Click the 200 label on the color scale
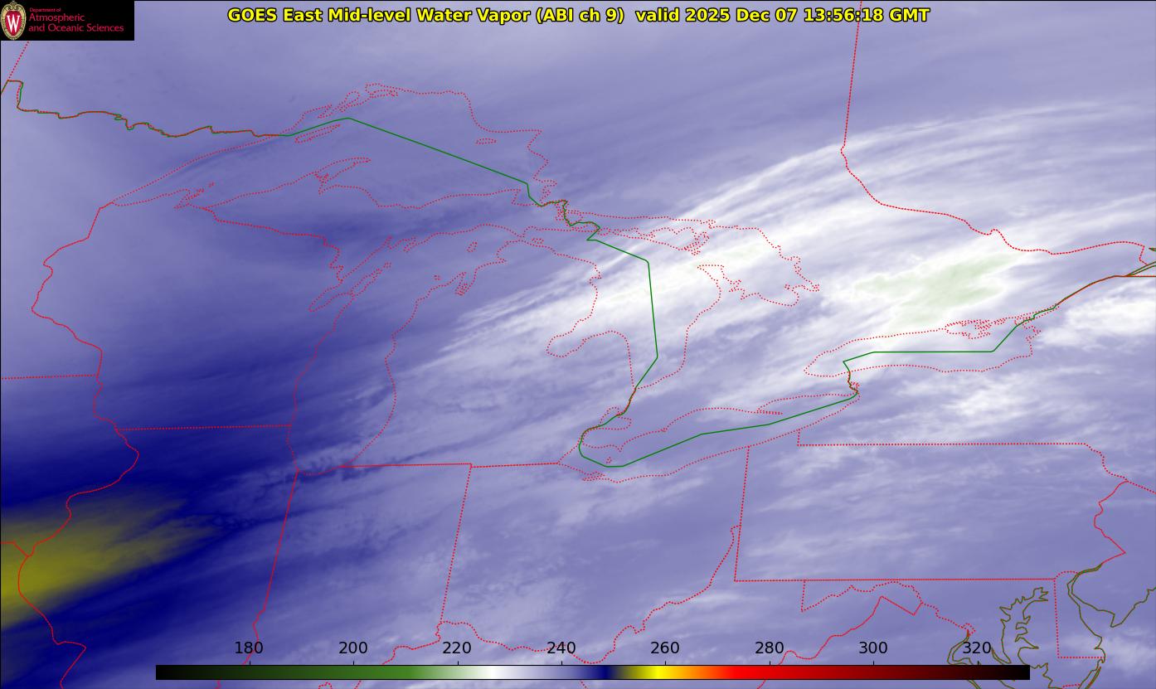 tap(353, 648)
